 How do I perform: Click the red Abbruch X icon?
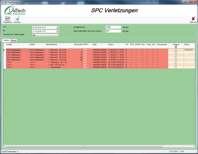click(193, 19)
